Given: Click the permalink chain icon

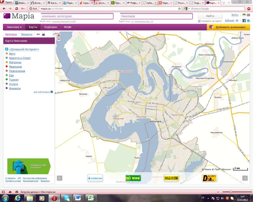Looking at the screenshot, I should pos(38,34).
